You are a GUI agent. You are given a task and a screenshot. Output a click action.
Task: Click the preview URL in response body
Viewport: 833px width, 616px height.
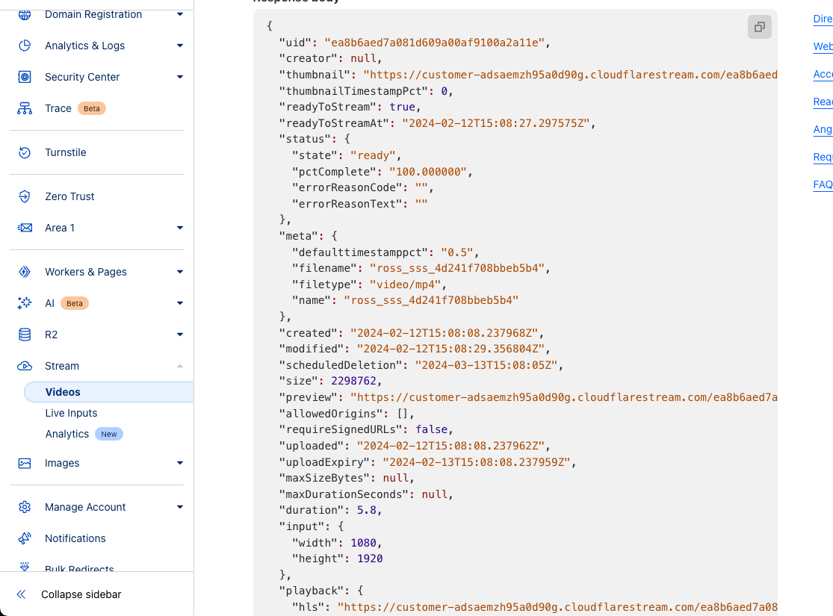563,397
